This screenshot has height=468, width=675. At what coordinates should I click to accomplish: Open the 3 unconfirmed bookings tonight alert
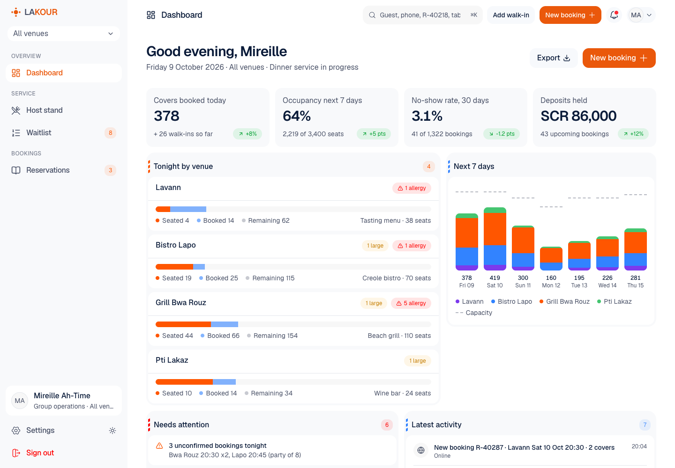272,450
